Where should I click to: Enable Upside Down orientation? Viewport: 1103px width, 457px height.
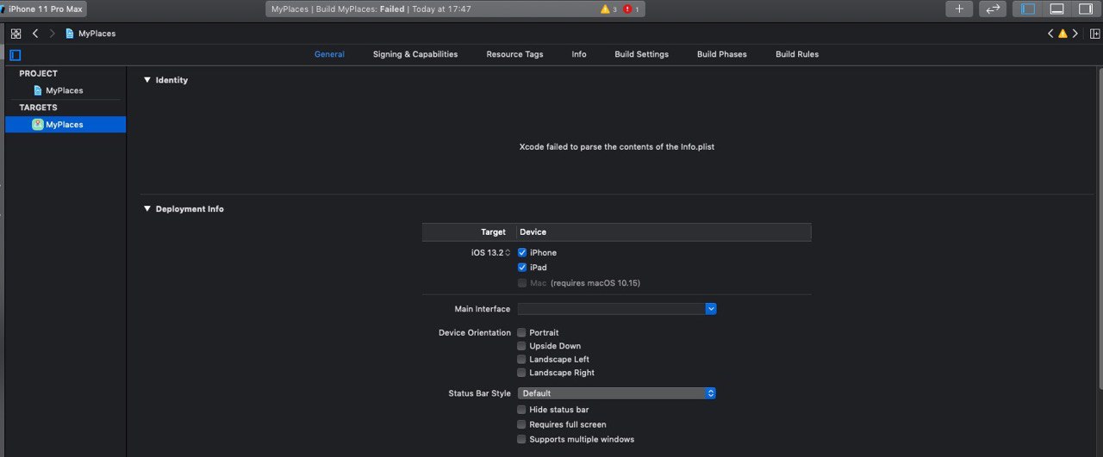pyautogui.click(x=521, y=346)
